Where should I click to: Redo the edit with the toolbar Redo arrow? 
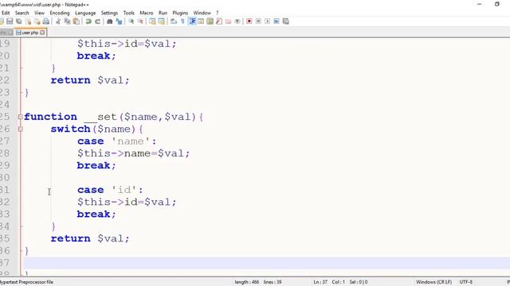click(97, 21)
